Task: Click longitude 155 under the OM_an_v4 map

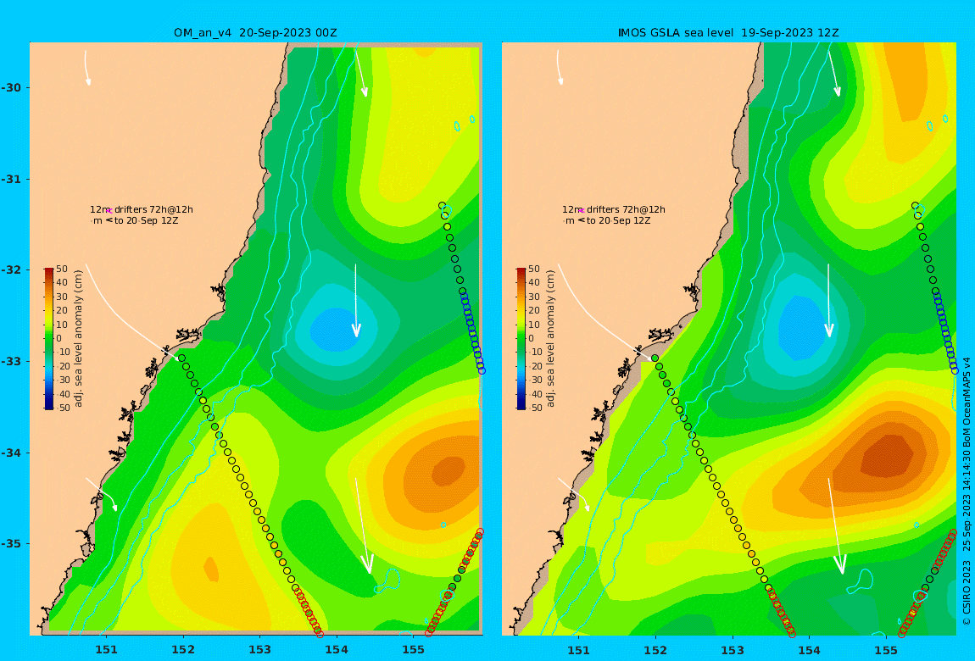Action: pyautogui.click(x=414, y=650)
